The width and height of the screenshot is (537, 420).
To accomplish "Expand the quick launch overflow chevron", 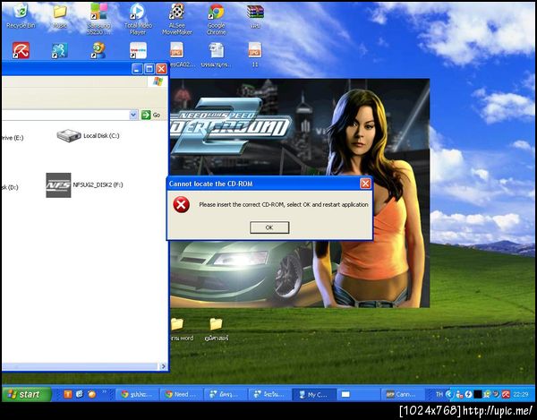I will pyautogui.click(x=105, y=392).
